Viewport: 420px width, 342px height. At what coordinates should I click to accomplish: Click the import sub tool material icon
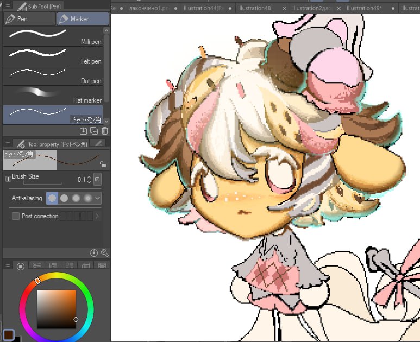click(x=83, y=131)
